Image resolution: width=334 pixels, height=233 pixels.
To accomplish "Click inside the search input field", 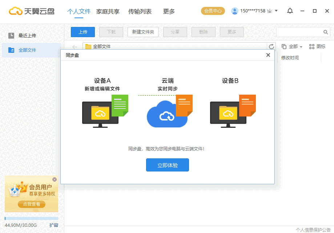I will coord(298,32).
